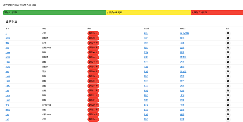Click the 誤點44分 status badge
This screenshot has height=122, width=243.
click(x=94, y=57)
